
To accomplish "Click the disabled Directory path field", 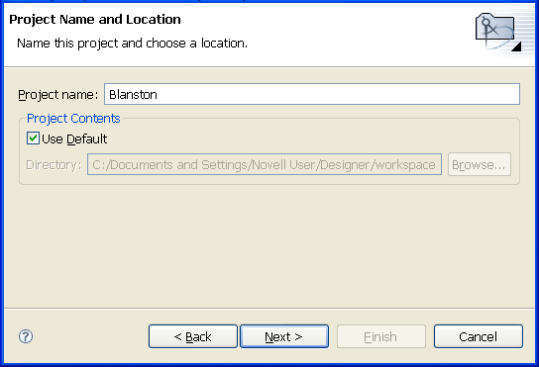I will pyautogui.click(x=265, y=164).
